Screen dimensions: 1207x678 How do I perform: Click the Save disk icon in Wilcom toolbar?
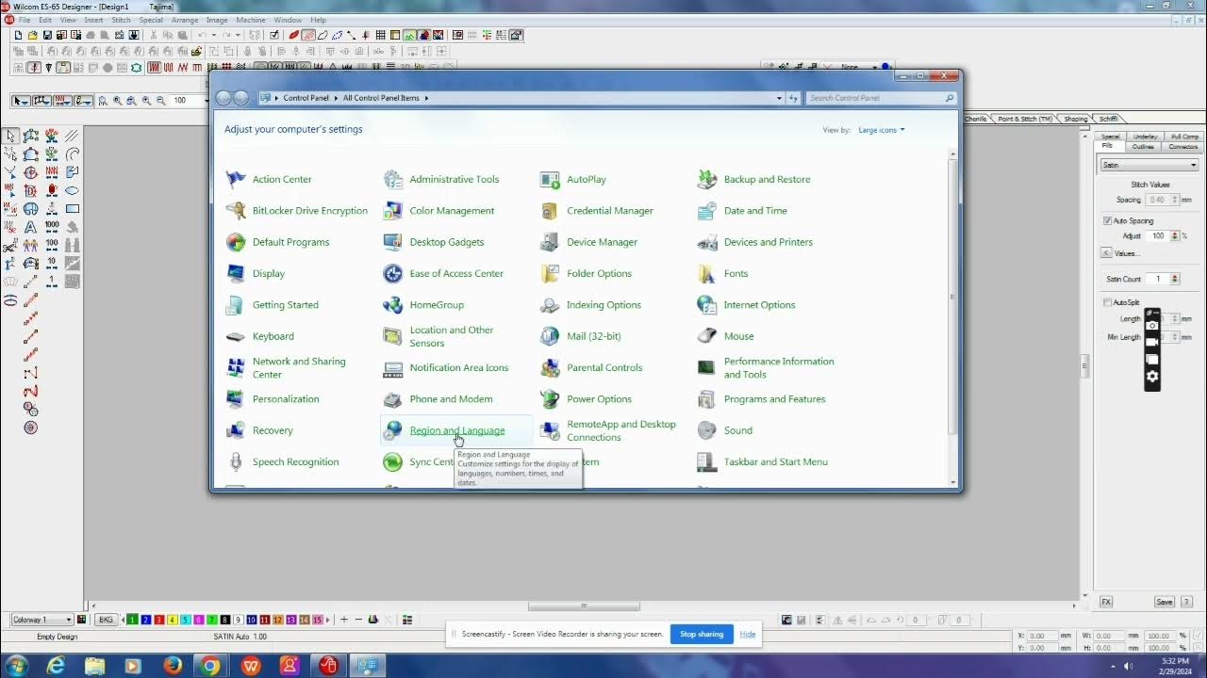(x=47, y=36)
